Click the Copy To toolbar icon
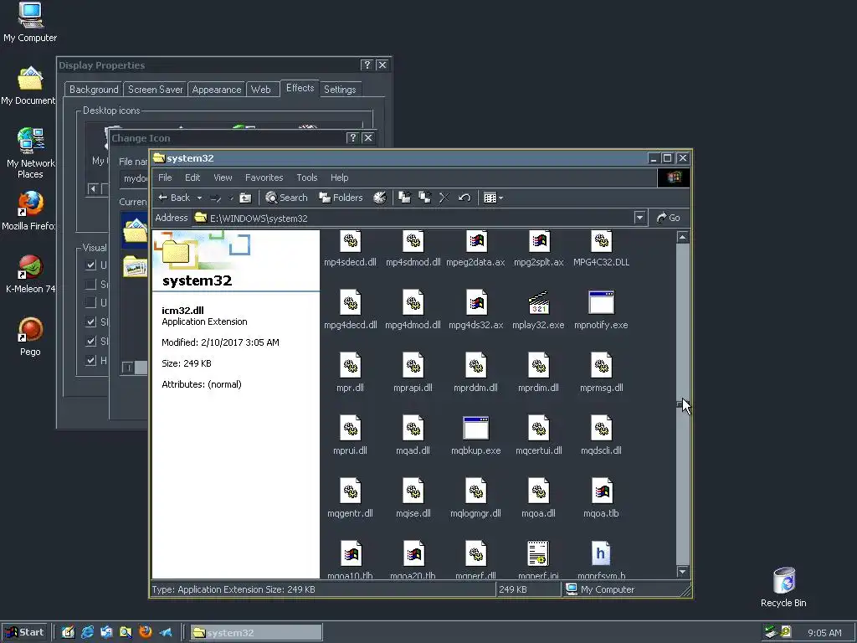 point(424,198)
